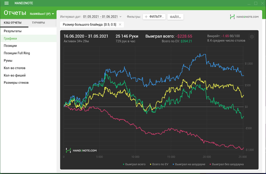Click the 16.06.2020 - 31.05.2021 chart date range

point(86,36)
